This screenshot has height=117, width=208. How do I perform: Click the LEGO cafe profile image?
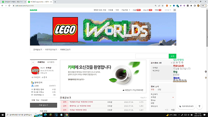click(35, 70)
